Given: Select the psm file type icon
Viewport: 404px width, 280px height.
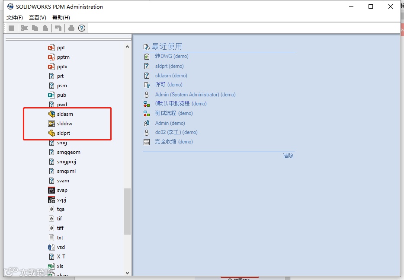Looking at the screenshot, I should pyautogui.click(x=51, y=86).
